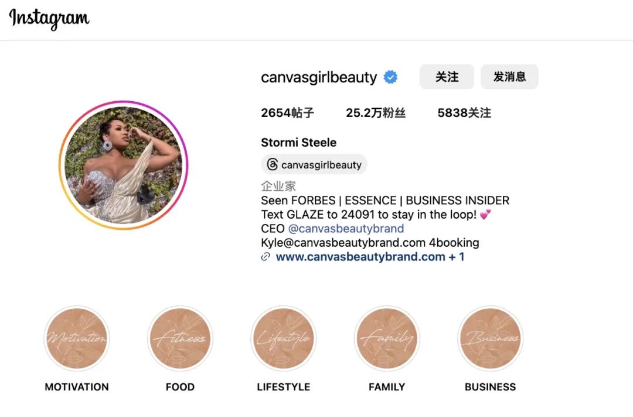Open the 5838关注 following list

point(464,113)
